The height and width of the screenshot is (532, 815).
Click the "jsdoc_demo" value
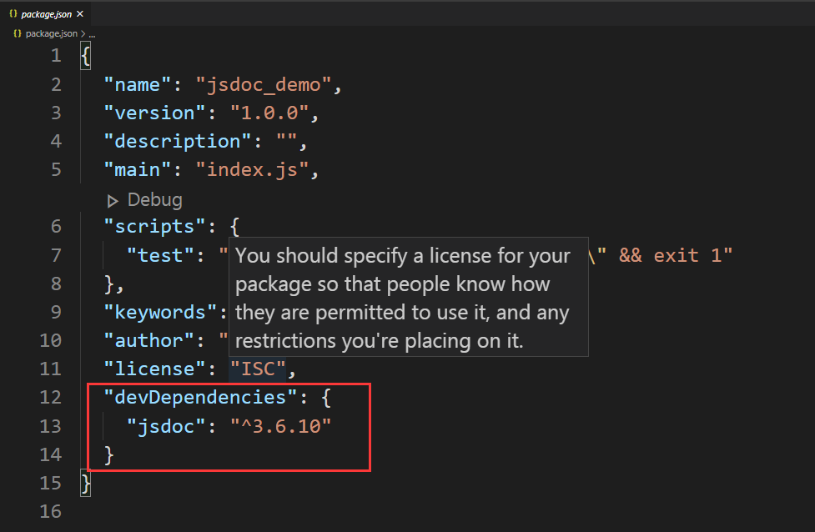pyautogui.click(x=263, y=85)
